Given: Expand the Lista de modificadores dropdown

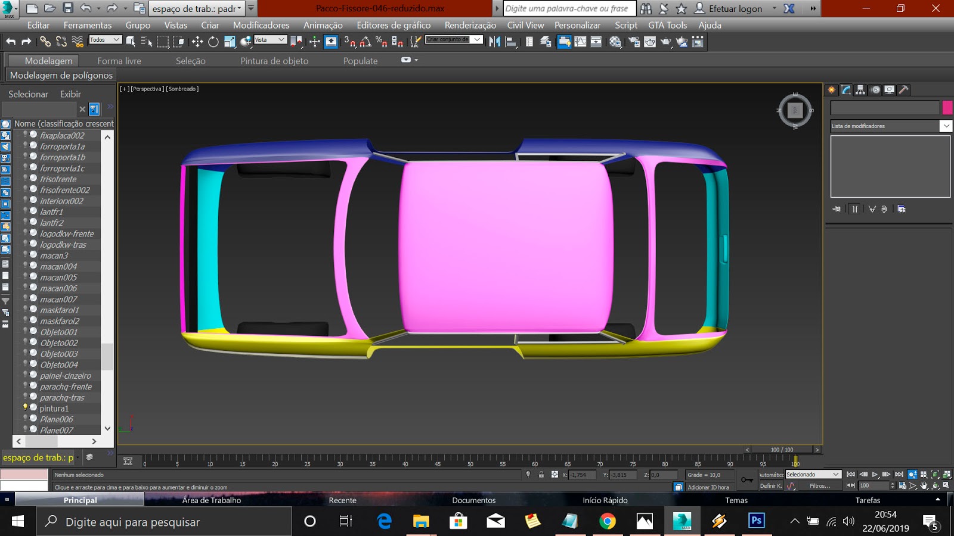Looking at the screenshot, I should pyautogui.click(x=946, y=126).
